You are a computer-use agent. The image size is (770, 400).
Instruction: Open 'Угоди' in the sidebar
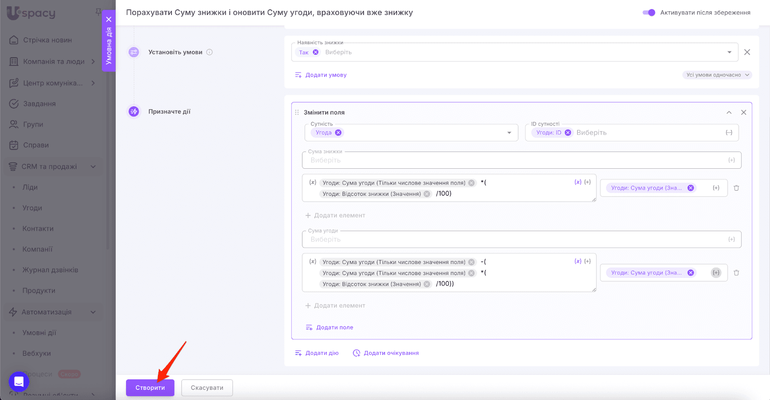pos(32,208)
